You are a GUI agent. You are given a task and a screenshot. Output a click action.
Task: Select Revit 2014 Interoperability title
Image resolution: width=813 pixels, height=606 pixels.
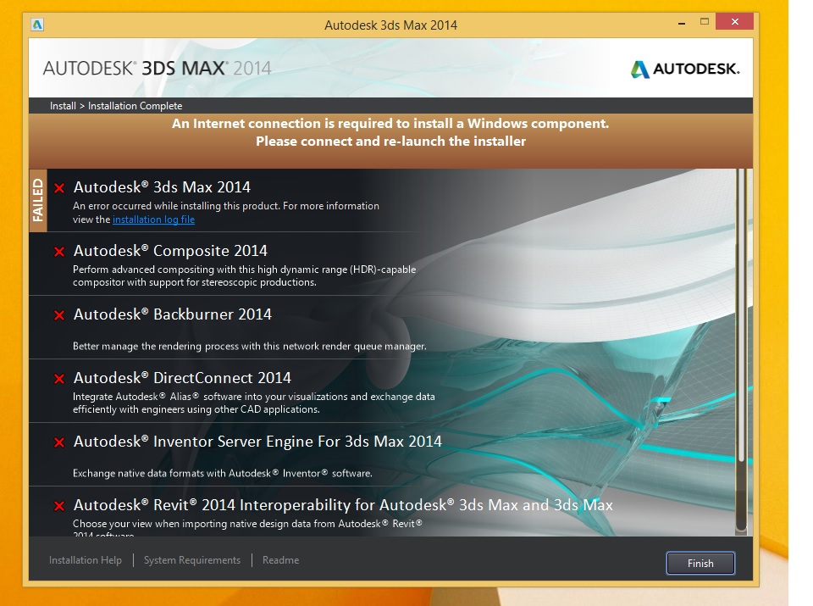(x=343, y=505)
